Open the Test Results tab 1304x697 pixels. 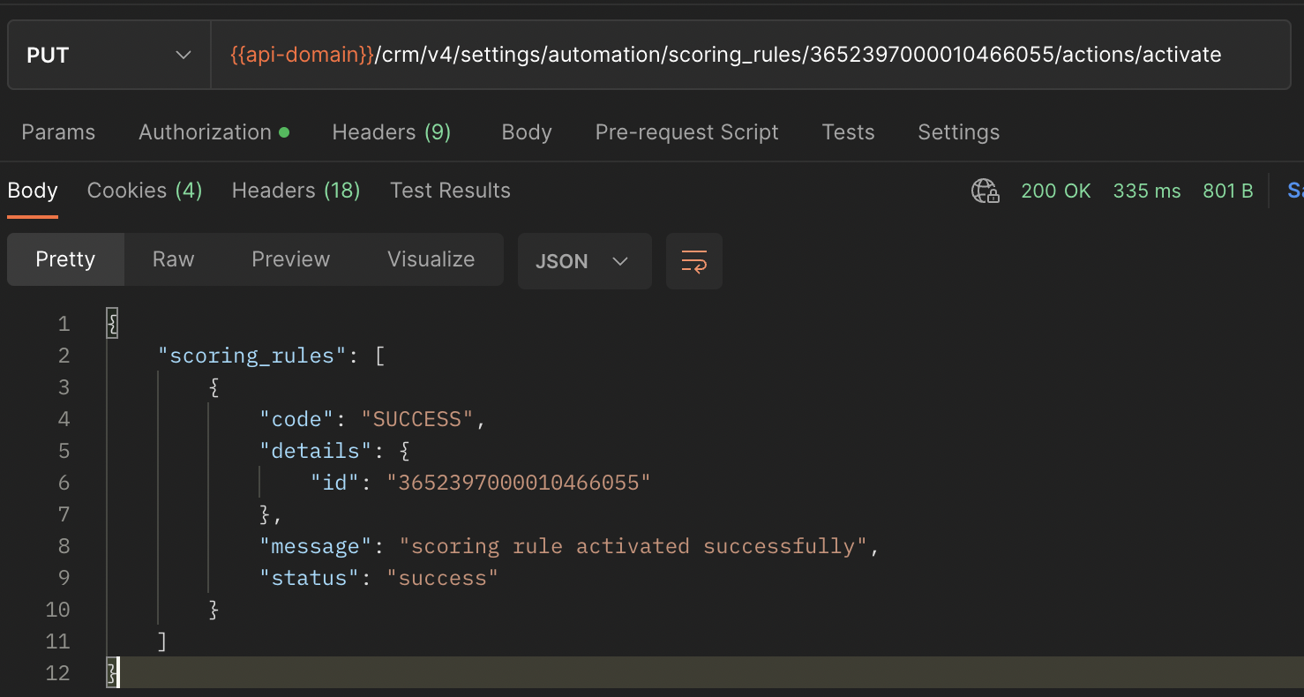pyautogui.click(x=450, y=191)
